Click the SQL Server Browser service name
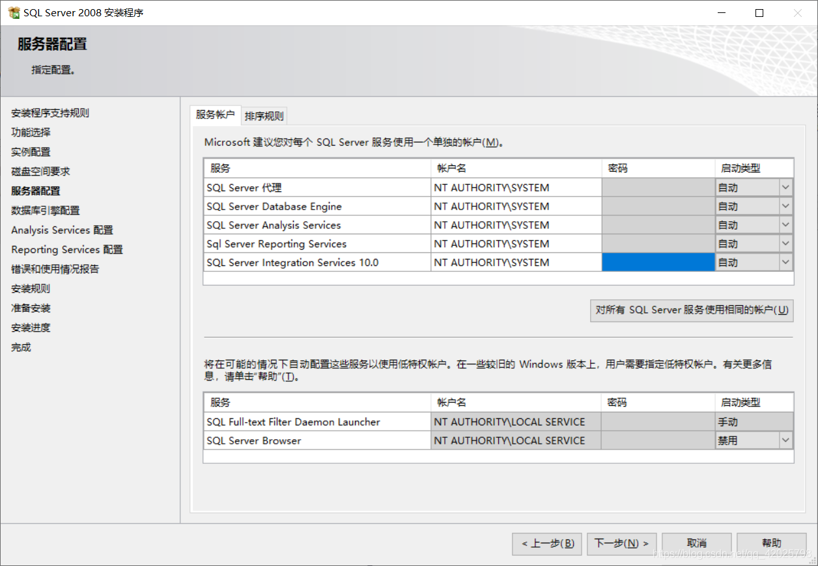 [x=254, y=440]
